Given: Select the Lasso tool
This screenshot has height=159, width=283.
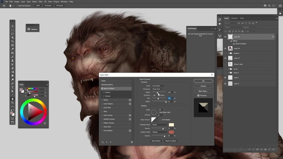Looking at the screenshot, I should (x=12, y=34).
